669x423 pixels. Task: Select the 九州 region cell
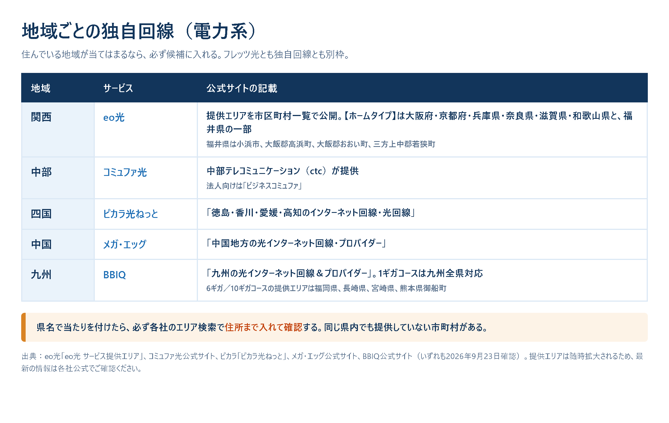(x=58, y=280)
